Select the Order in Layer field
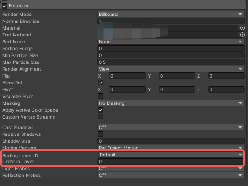The width and height of the screenshot is (248, 186). (170, 161)
